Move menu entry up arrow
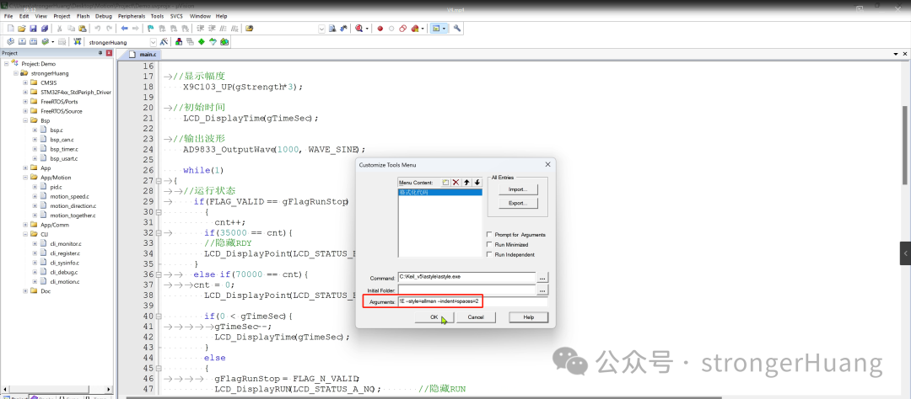Viewport: 911px width, 399px height. point(466,182)
